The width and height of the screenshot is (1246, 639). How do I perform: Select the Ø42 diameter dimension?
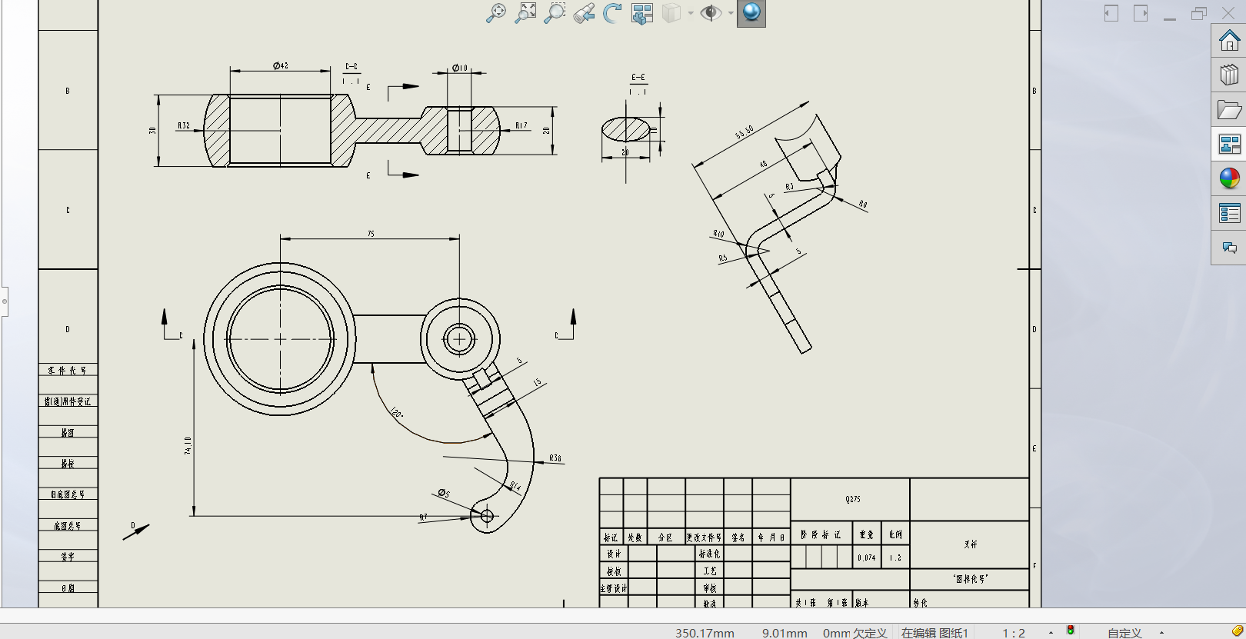(x=281, y=65)
